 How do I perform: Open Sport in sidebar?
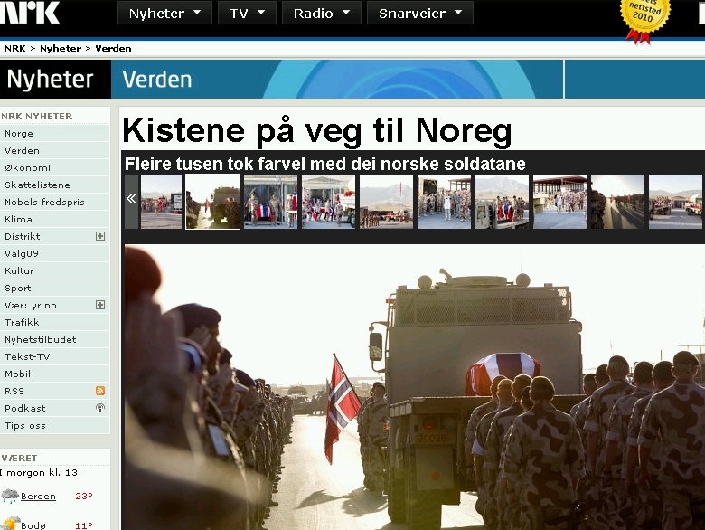pyautogui.click(x=55, y=288)
